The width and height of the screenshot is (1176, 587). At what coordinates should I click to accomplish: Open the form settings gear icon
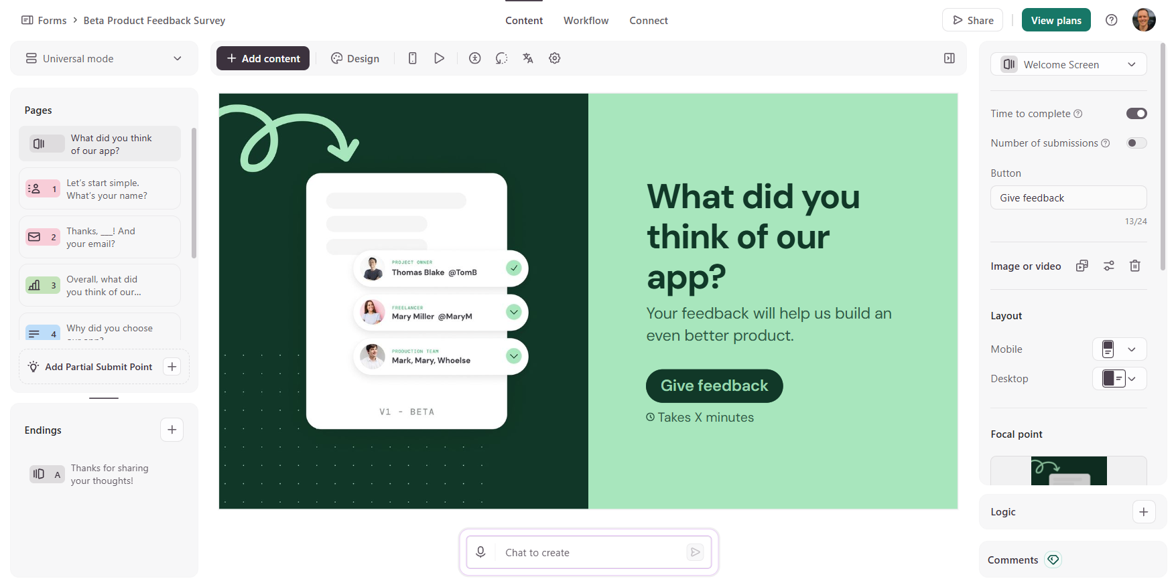[x=555, y=58]
